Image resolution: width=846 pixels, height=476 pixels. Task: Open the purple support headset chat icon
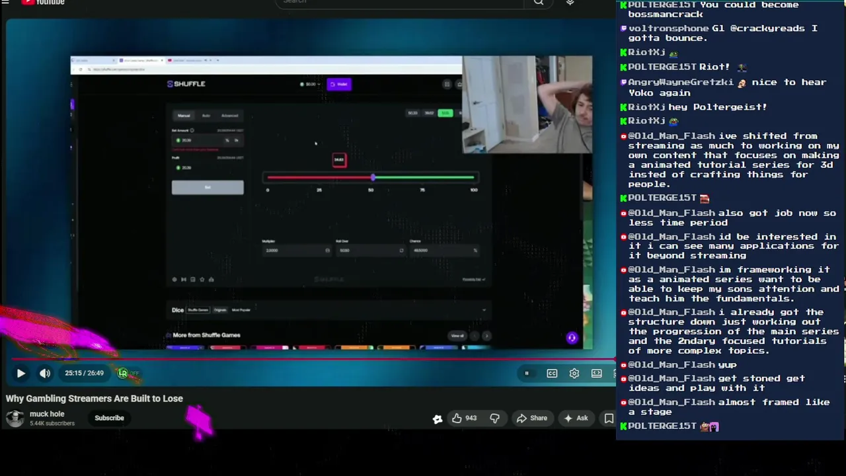pyautogui.click(x=572, y=338)
